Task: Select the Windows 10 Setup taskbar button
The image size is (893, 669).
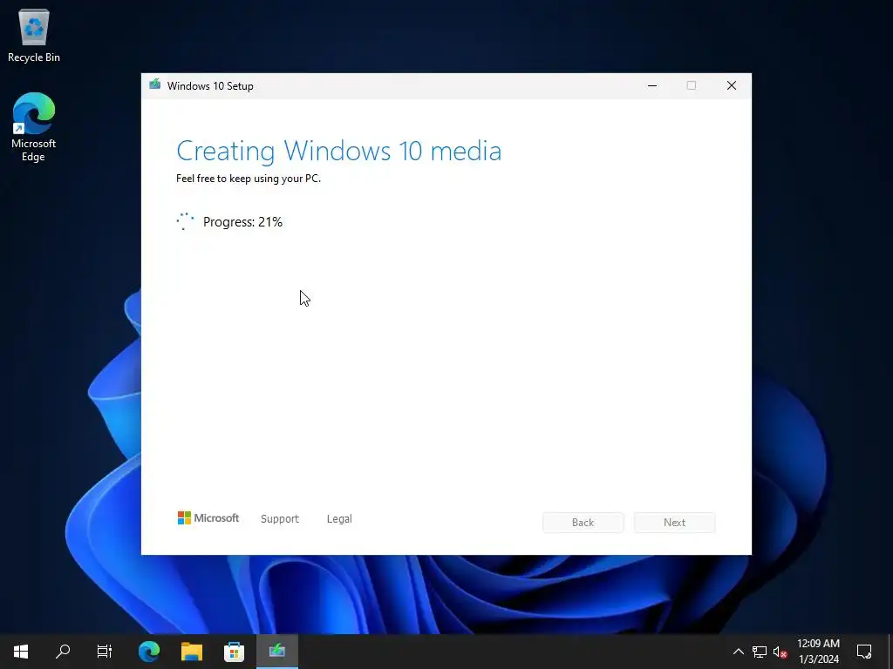Action: (x=276, y=651)
